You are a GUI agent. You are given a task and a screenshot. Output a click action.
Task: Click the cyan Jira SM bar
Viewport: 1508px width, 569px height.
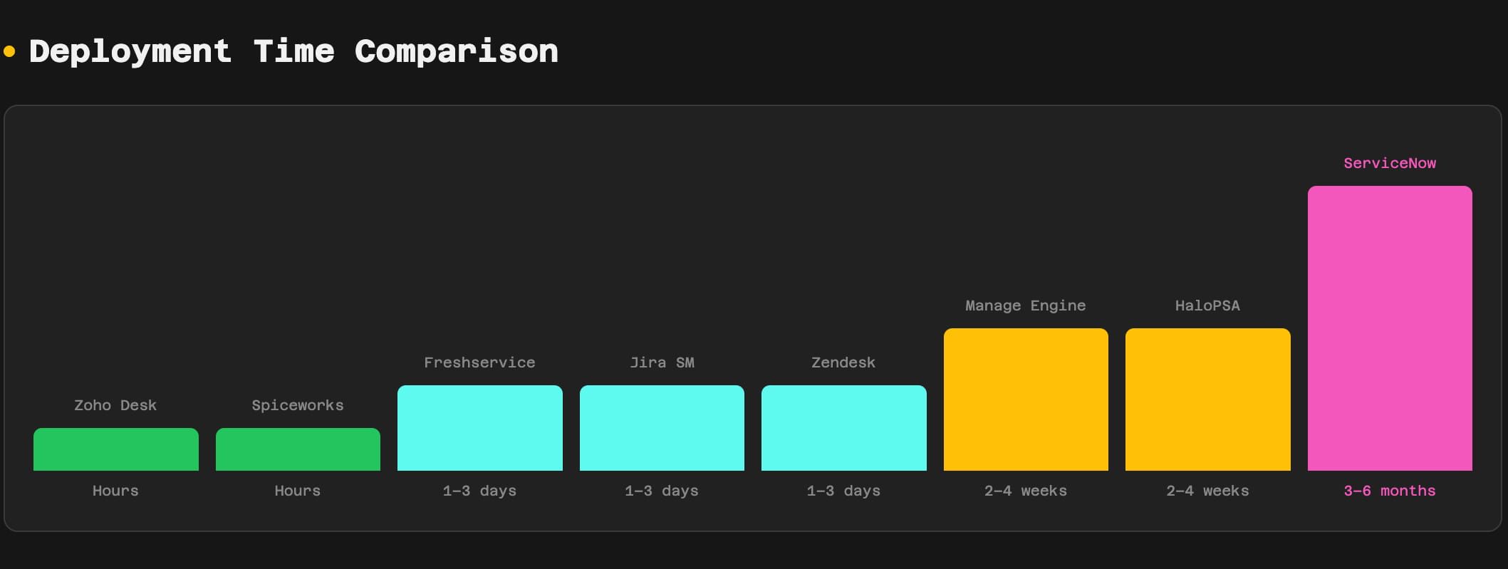[x=662, y=428]
